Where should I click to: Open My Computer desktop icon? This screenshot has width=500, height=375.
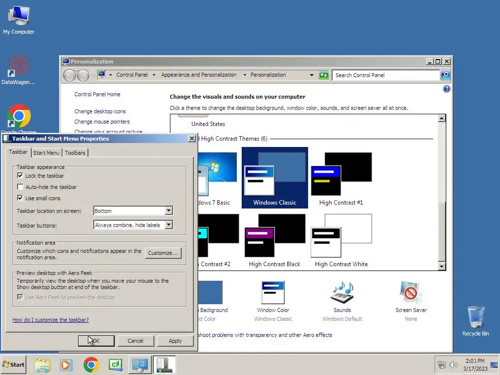(x=19, y=20)
